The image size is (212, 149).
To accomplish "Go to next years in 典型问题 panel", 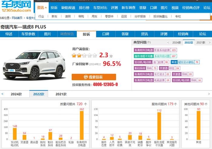I will click(210, 43).
